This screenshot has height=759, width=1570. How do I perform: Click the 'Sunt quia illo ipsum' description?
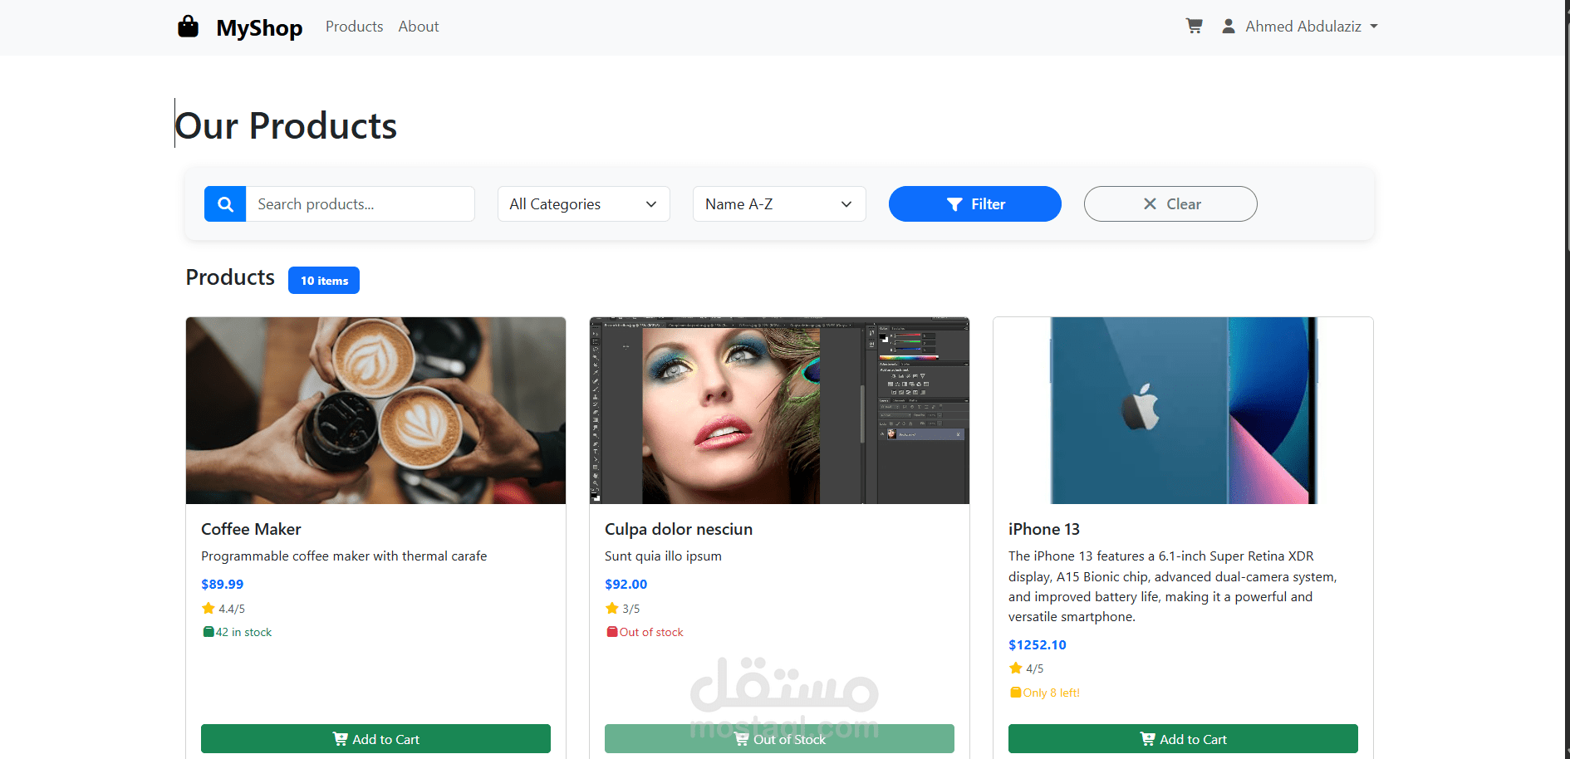[x=663, y=556]
